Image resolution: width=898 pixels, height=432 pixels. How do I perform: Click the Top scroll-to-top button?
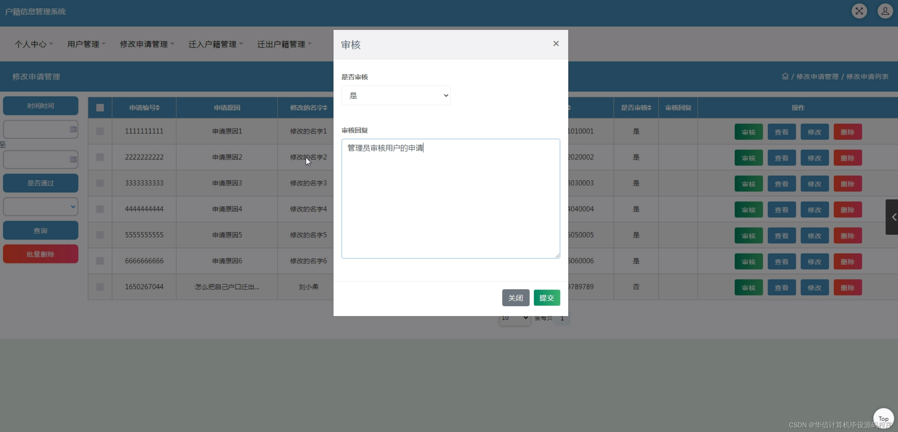[884, 418]
